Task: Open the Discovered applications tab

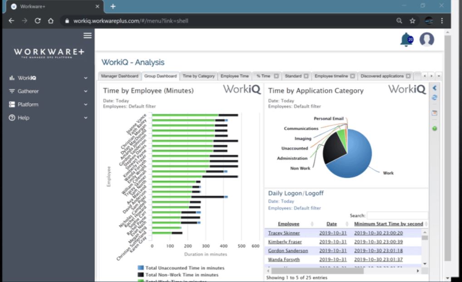Action: (382, 76)
